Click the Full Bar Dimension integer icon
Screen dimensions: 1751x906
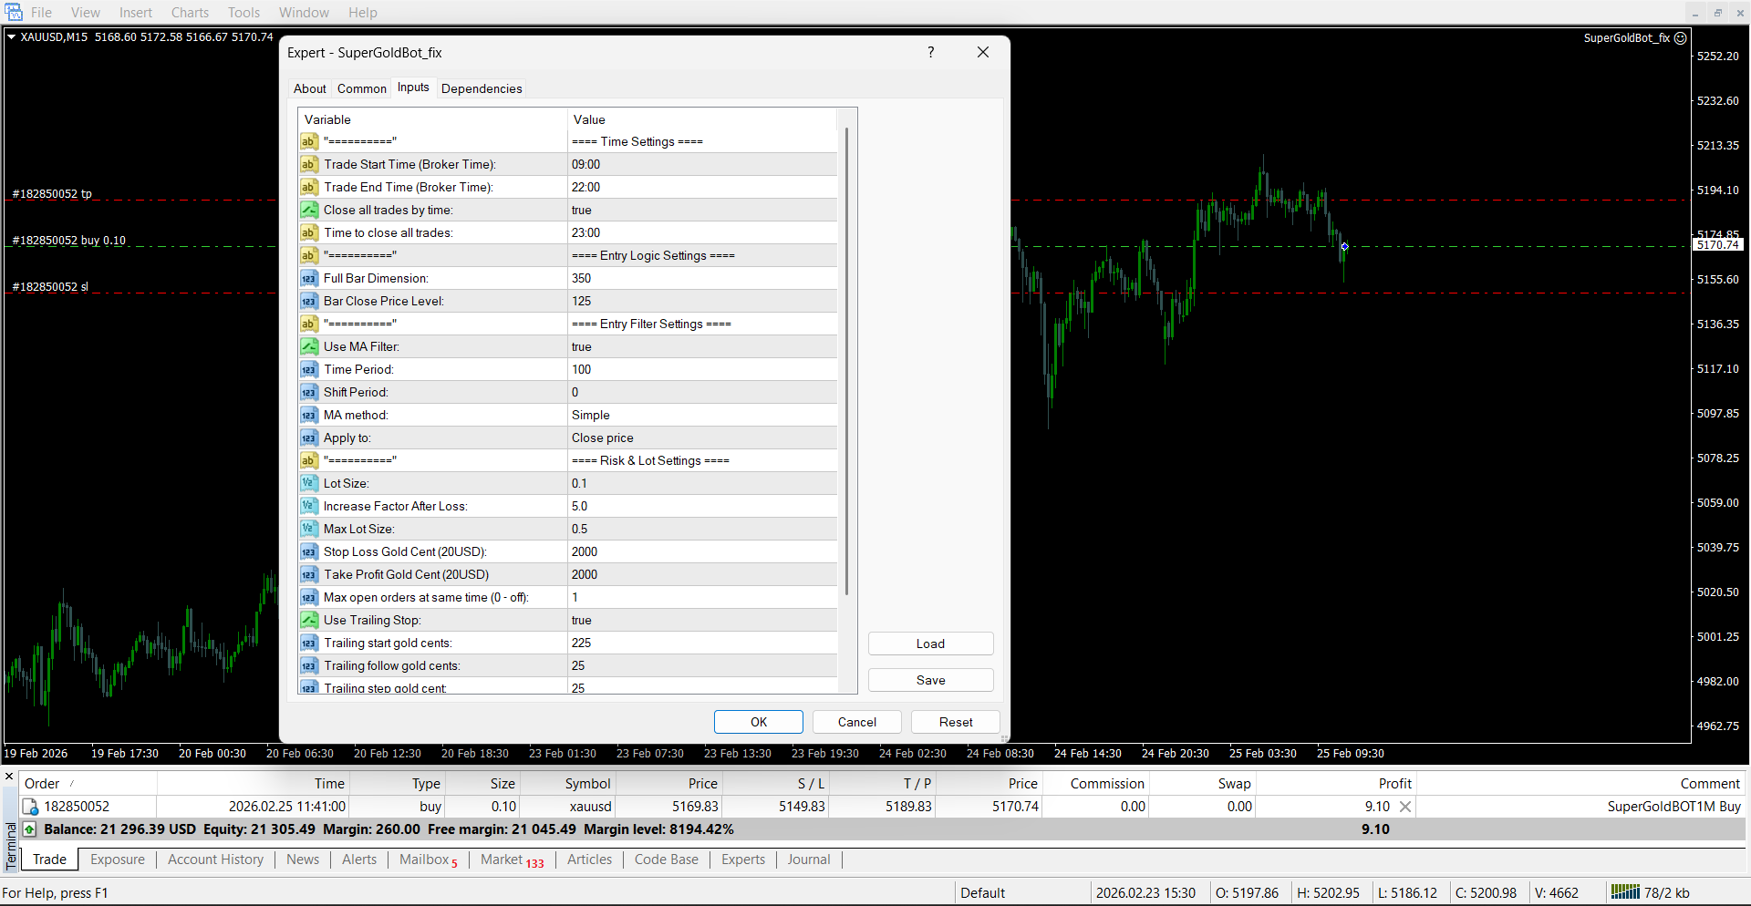(309, 278)
